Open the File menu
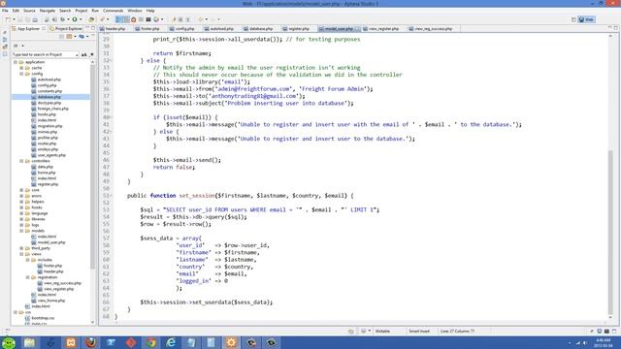621x349 pixels. 5,11
